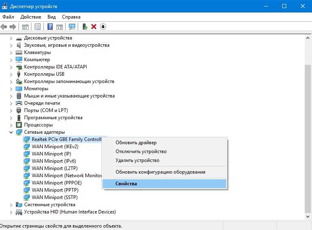This screenshot has height=230, width=312.
Task: Click the icon of Устройства HID
Action: (x=19, y=212)
